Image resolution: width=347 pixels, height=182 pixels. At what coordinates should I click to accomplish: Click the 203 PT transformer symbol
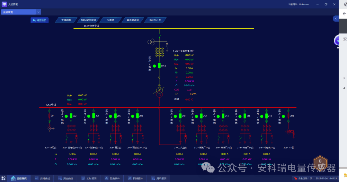(x=289, y=132)
